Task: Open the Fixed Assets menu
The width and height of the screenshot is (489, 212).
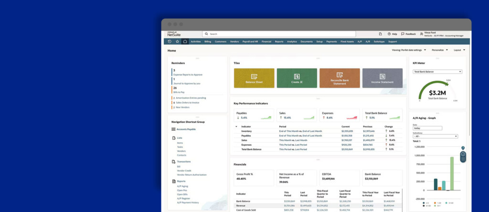Action: point(347,42)
